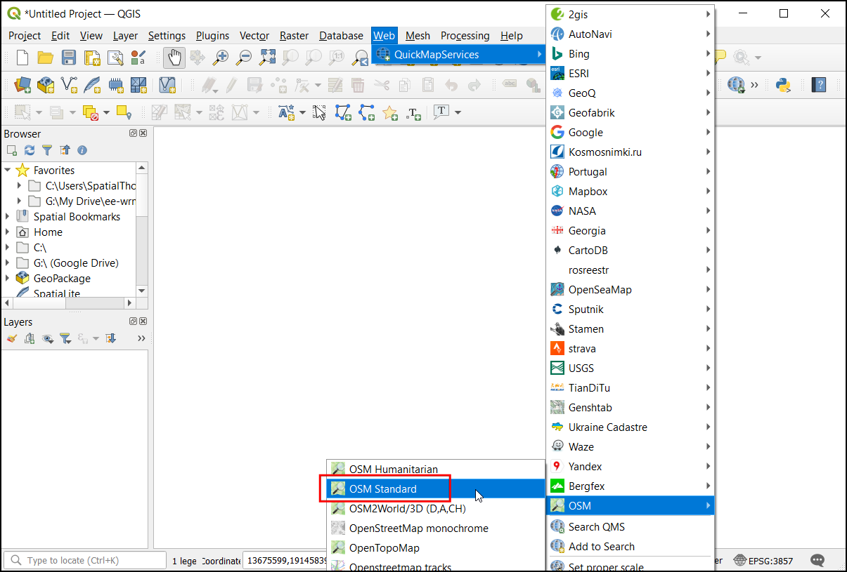The height and width of the screenshot is (572, 847).
Task: Open the Processing menu
Action: pos(465,36)
